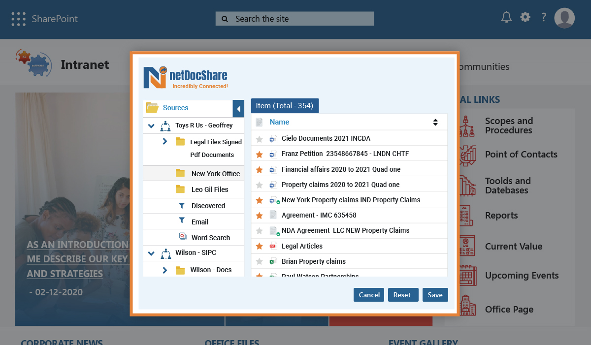Open the SharePoint app launcher grid
Image resolution: width=591 pixels, height=345 pixels.
18,19
